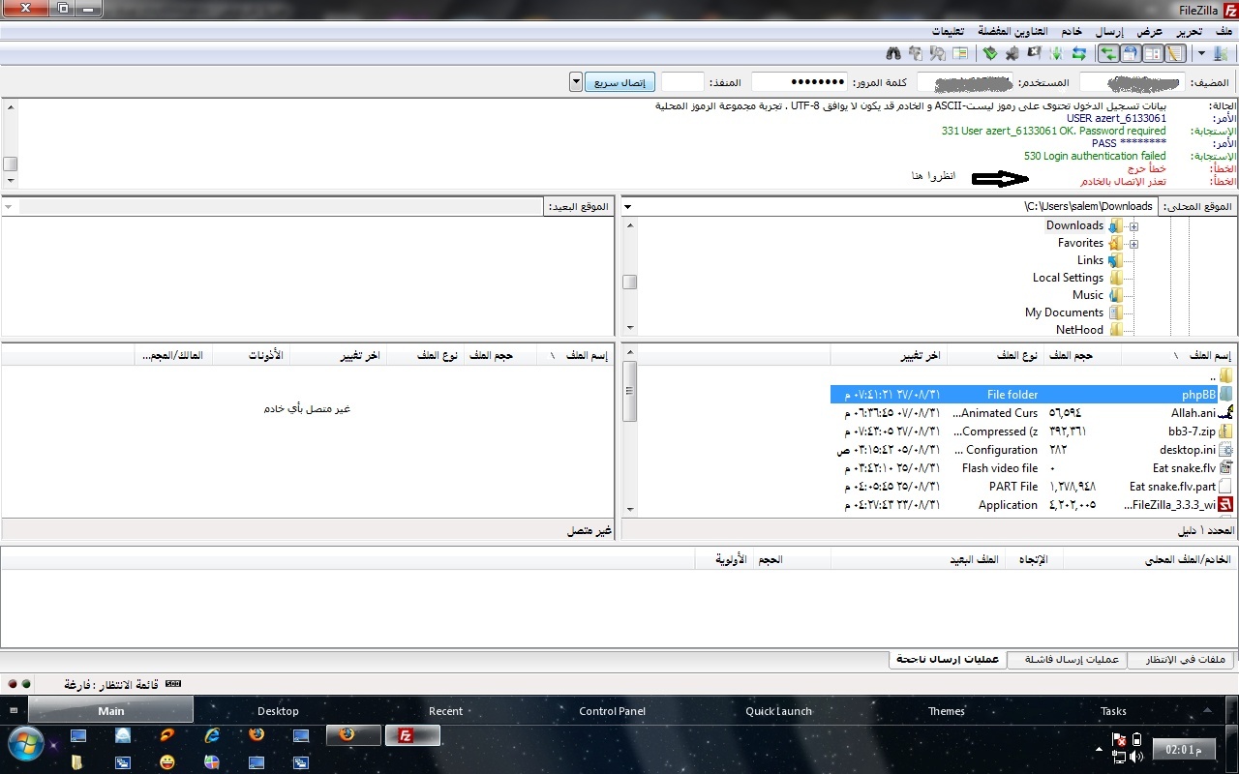Click the المنفذ port input field
1239x774 pixels.
682,82
